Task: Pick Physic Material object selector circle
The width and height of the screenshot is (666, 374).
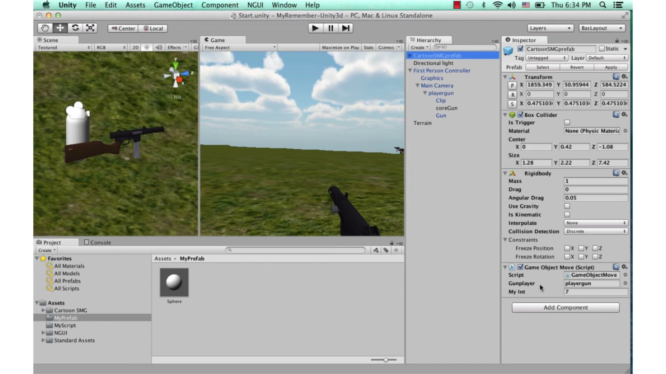Action: 625,131
